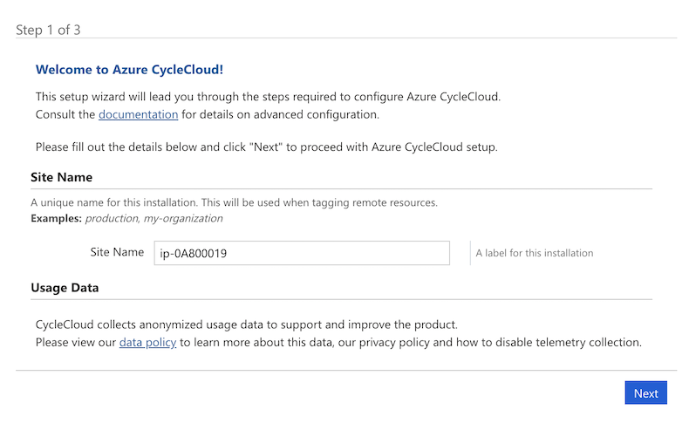Screen dimensions: 689x437
Task: Click the 'Step 1 of 3' heading
Action: (x=48, y=30)
